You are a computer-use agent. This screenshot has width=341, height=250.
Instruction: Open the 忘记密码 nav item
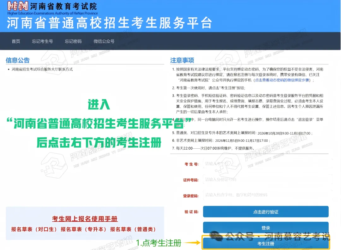(x=73, y=41)
